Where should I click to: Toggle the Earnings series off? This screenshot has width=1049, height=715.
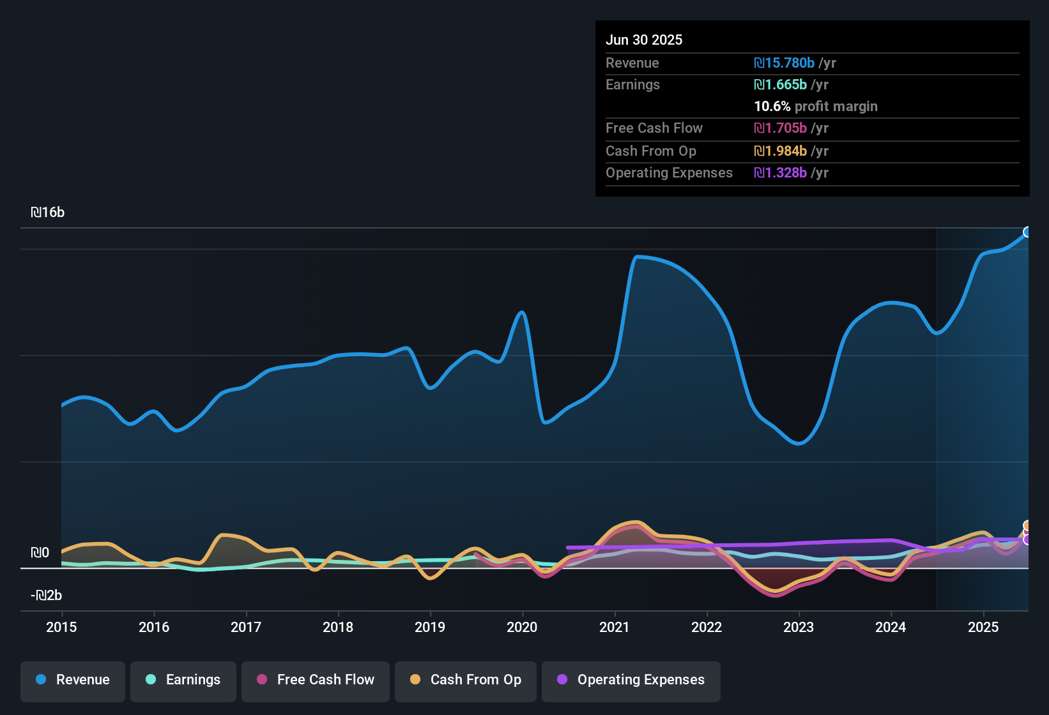click(183, 680)
